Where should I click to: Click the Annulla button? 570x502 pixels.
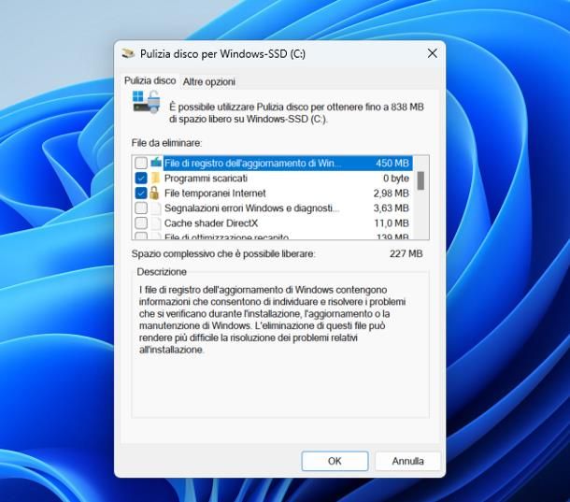pos(407,461)
